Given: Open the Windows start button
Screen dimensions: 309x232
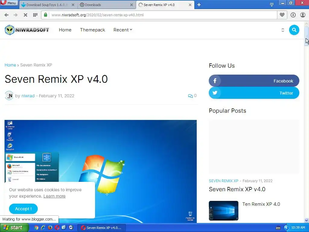Looking at the screenshot, I should click(x=14, y=228).
